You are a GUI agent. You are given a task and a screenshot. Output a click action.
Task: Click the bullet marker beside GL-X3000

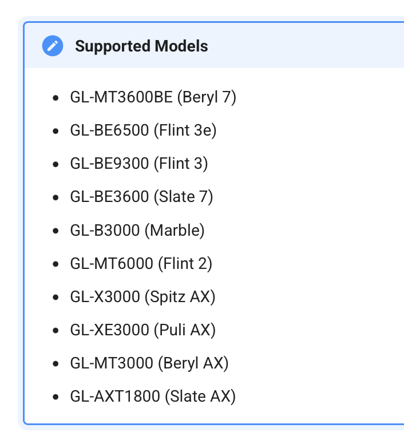(x=56, y=297)
